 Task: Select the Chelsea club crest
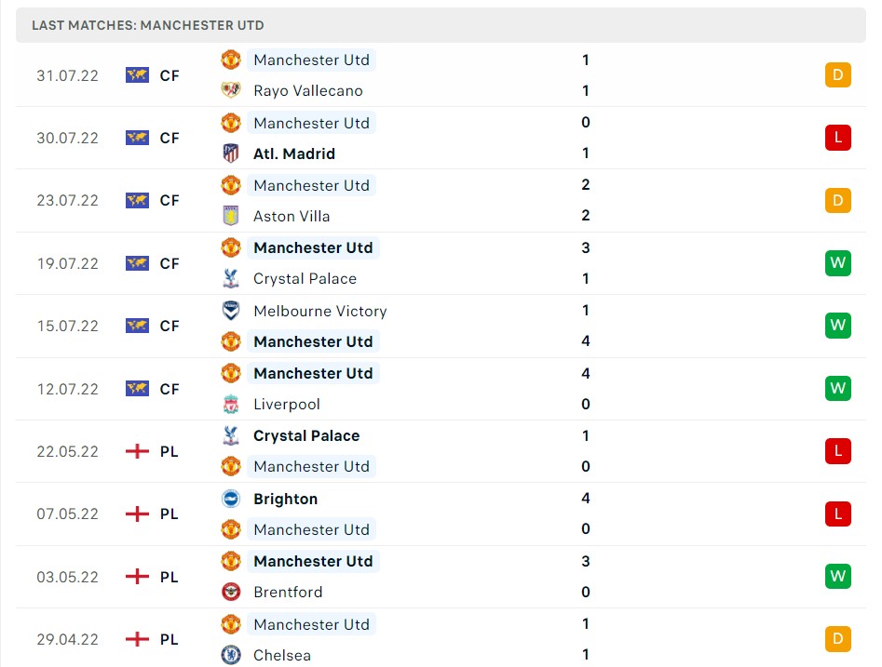[x=230, y=655]
